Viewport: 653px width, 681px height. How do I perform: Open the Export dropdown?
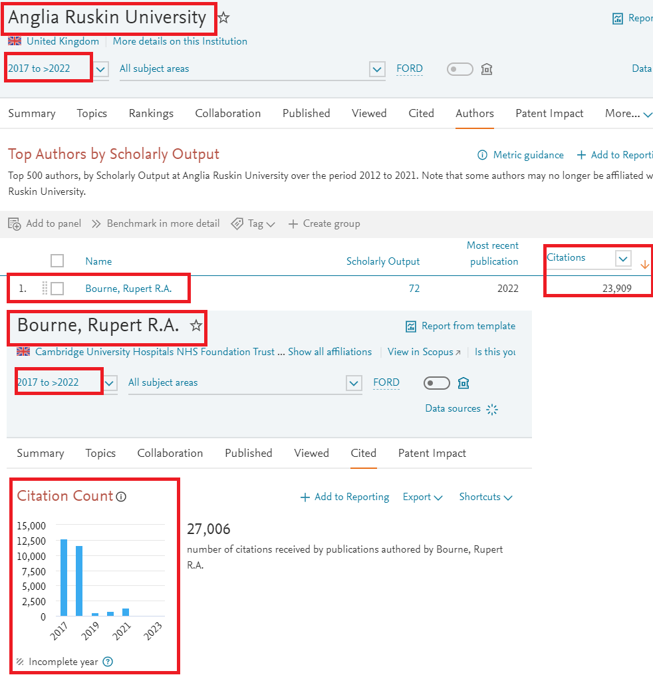pyautogui.click(x=422, y=497)
